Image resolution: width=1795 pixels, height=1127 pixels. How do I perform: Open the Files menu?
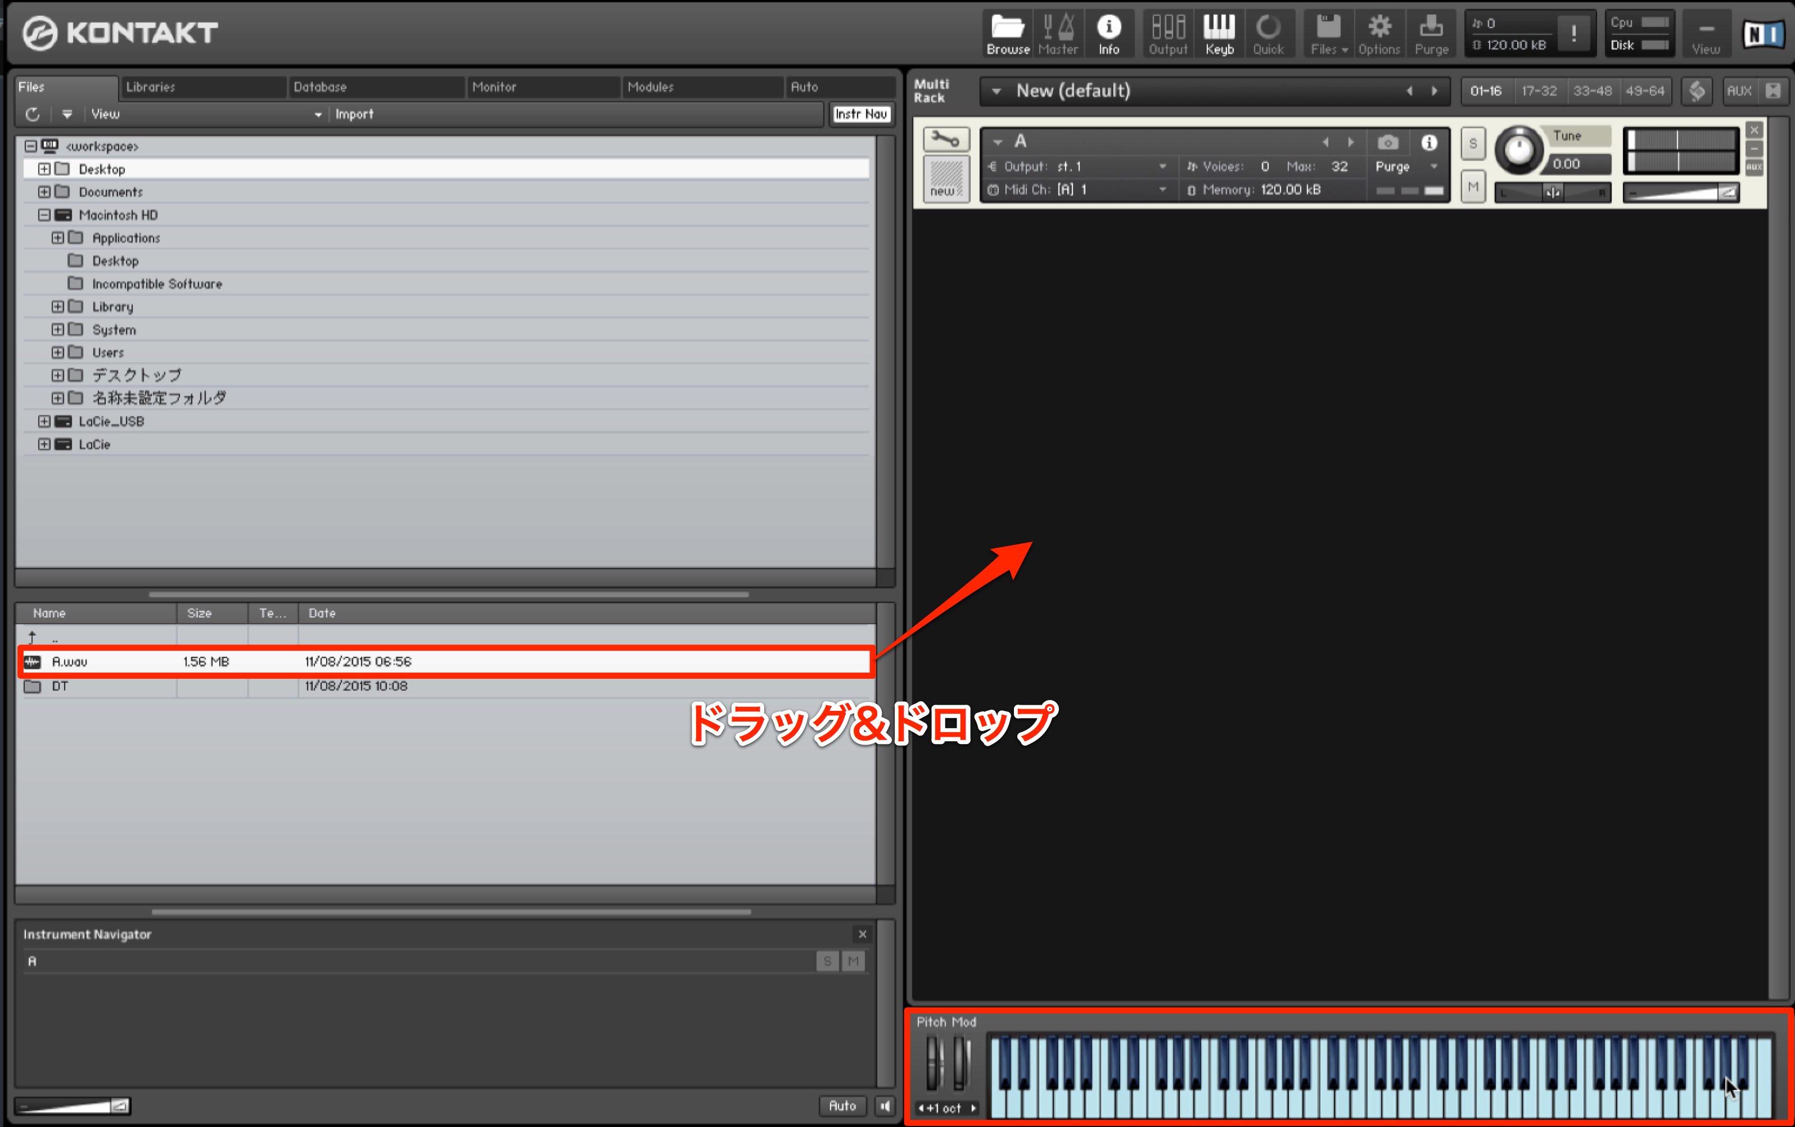pyautogui.click(x=1329, y=34)
